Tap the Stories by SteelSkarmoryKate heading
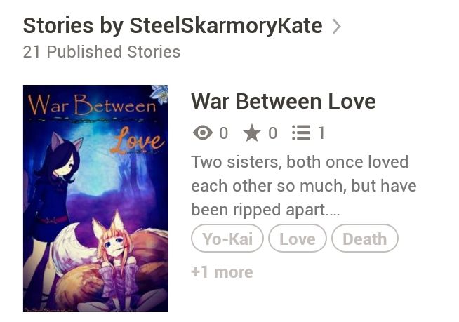Screen dimensions: 459x322 tap(173, 26)
